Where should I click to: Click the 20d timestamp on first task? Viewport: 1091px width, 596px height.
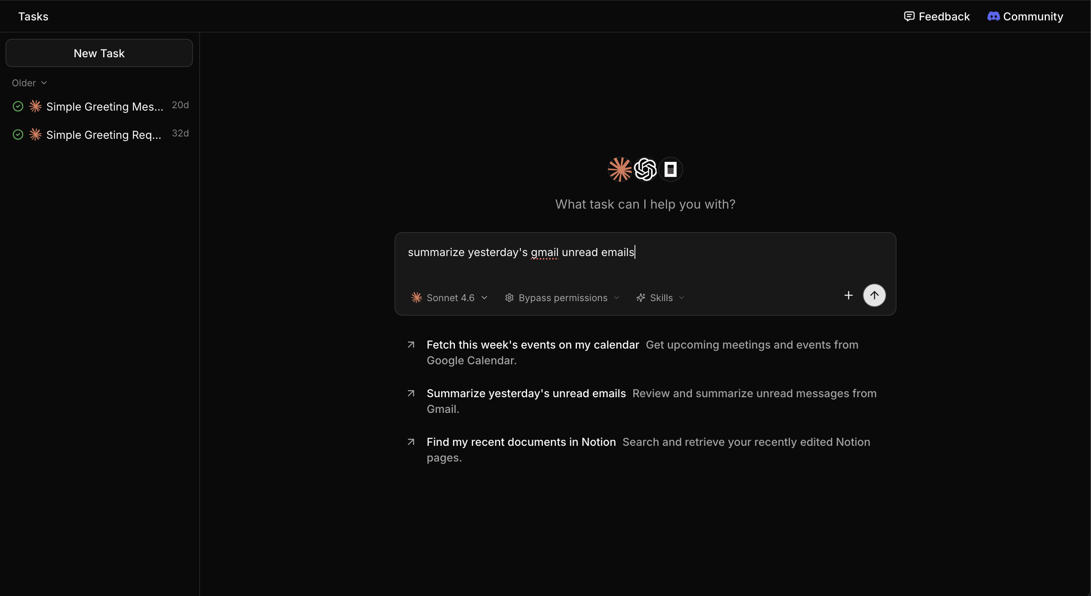(180, 105)
